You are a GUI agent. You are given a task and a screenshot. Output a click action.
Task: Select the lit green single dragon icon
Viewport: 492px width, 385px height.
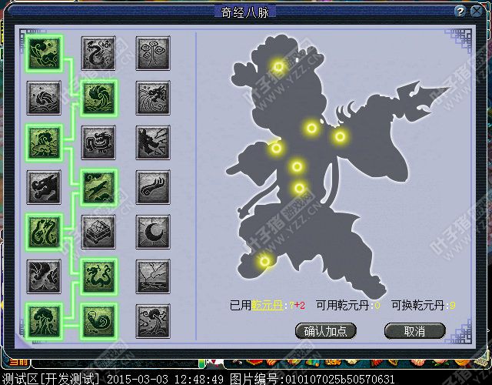(98, 276)
